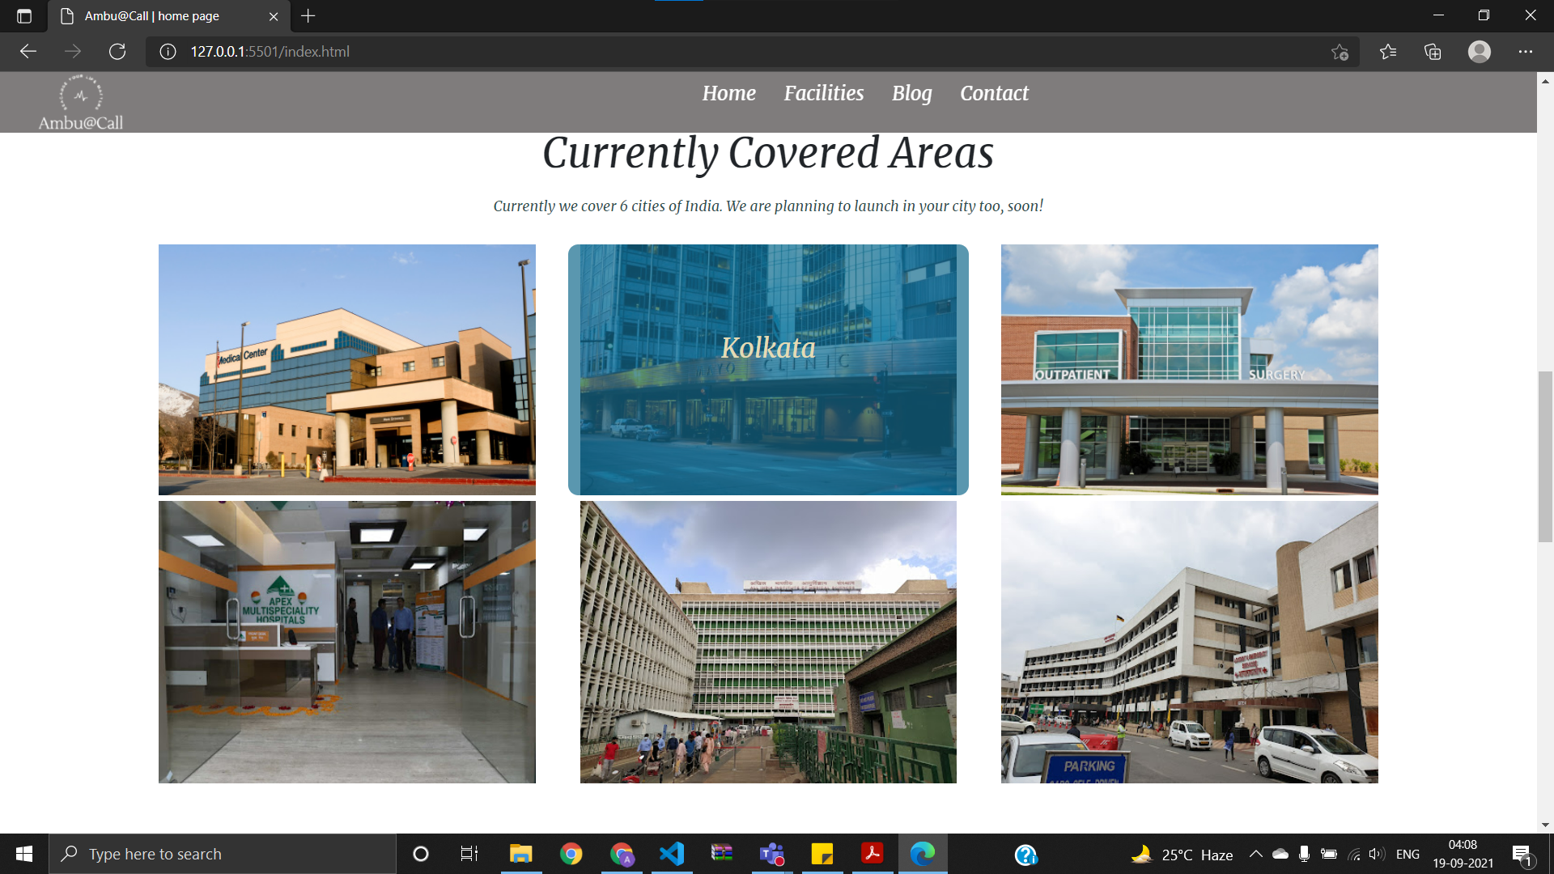Click the page vertical scrollbar thumb
Screen dimensions: 1554x874
(1545, 456)
